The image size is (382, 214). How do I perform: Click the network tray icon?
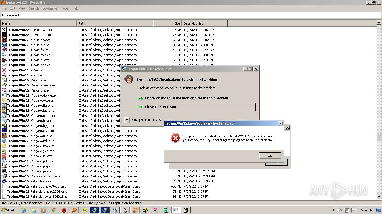(346, 210)
